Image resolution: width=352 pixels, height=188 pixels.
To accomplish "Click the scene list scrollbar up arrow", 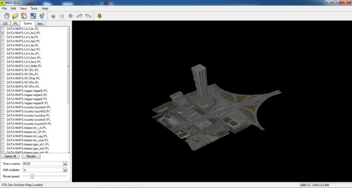I will [69, 28].
